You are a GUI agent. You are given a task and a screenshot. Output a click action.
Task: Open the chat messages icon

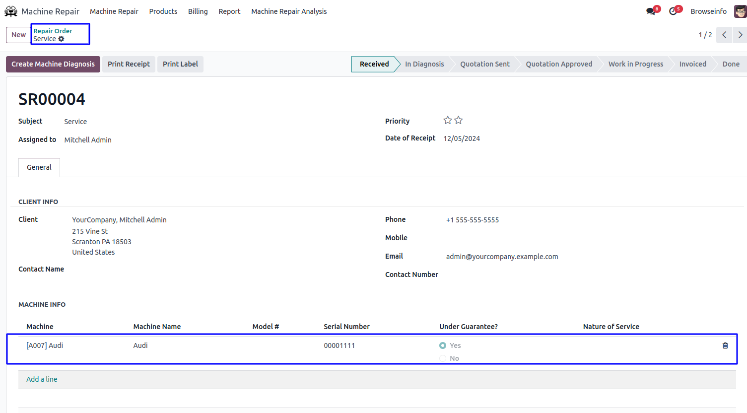651,11
